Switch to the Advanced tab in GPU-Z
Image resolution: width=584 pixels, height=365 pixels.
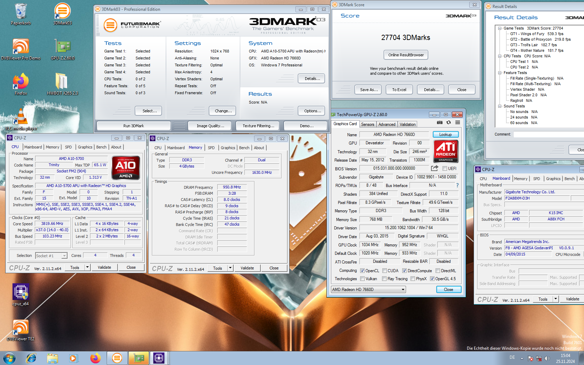[x=387, y=124]
